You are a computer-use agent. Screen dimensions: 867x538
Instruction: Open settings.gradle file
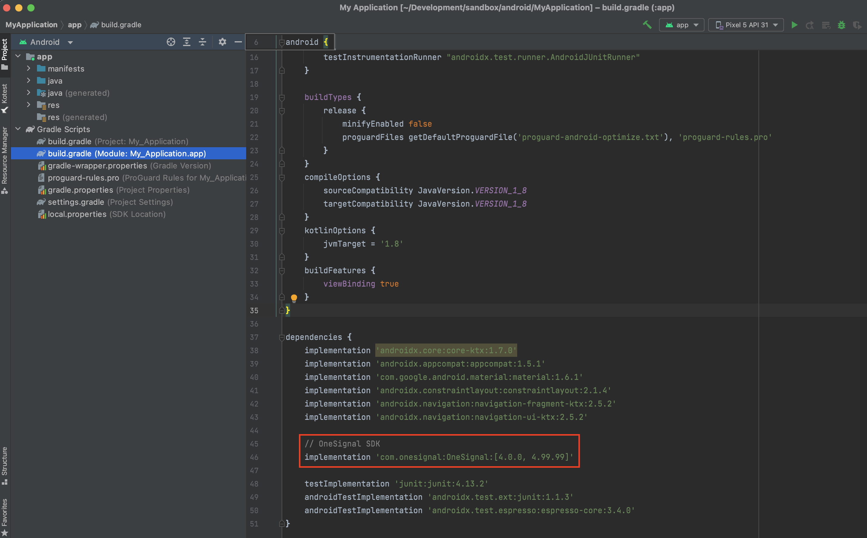point(105,202)
